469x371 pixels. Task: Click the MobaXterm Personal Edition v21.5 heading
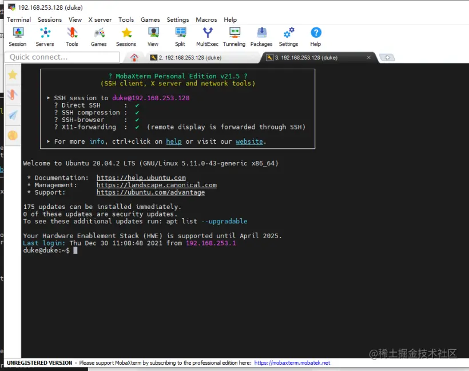click(178, 76)
